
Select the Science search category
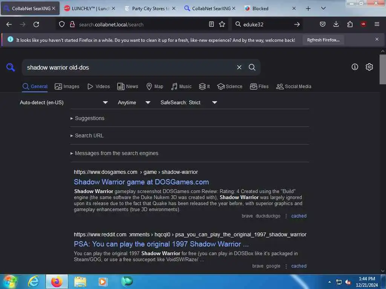230,87
